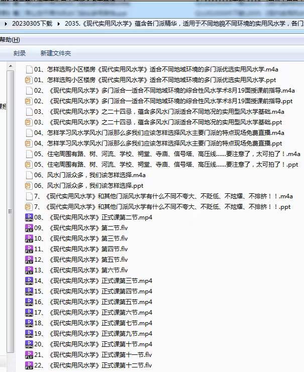Click the PPT icon of 02 ppt file
This screenshot has width=304, height=372.
click(x=29, y=101)
